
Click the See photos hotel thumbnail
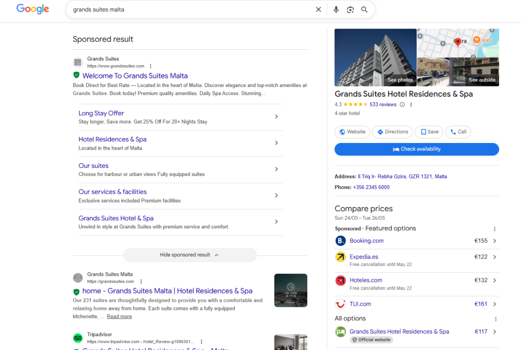point(375,57)
